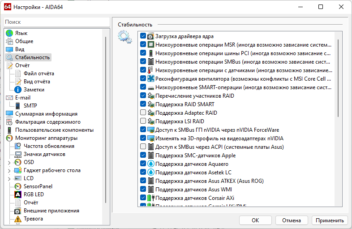Click the monitor icon beside Вид
This screenshot has width=352, height=229.
pyautogui.click(x=9, y=49)
